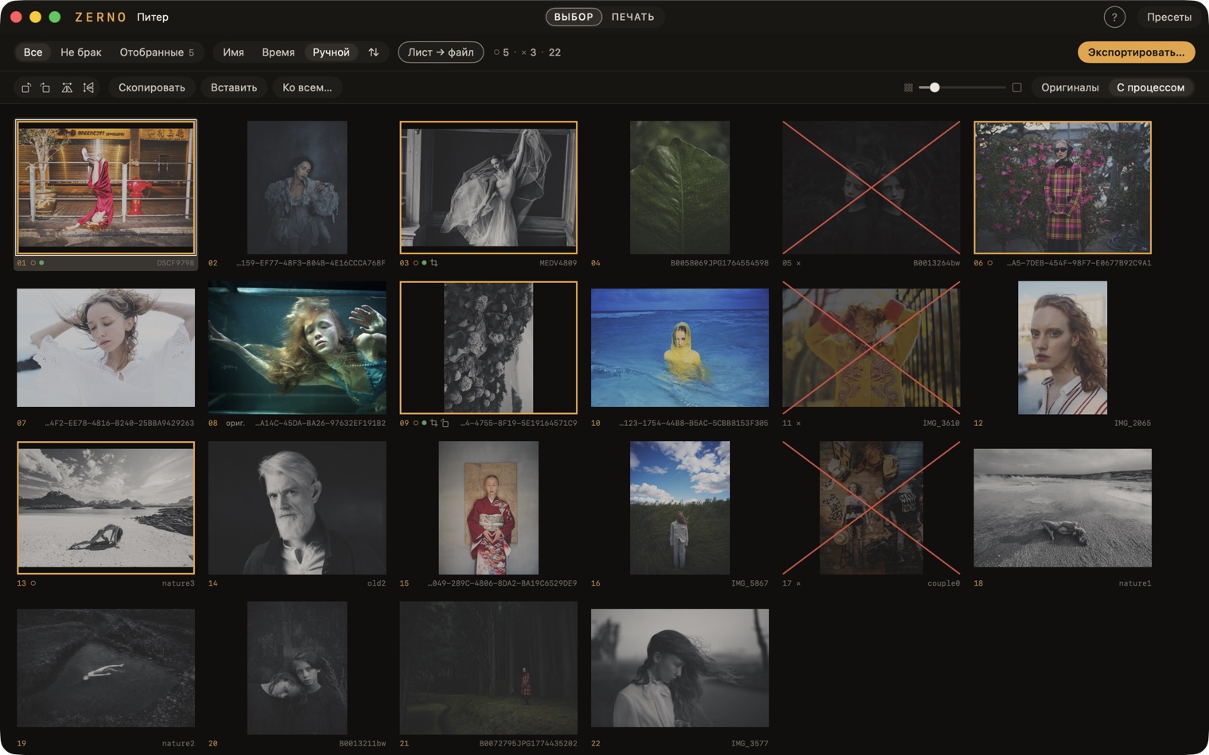Click the crop icon under frame 03
Screen dimensions: 1209x755
[x=434, y=263]
